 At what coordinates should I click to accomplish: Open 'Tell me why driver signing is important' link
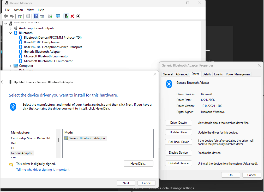coord(43,169)
